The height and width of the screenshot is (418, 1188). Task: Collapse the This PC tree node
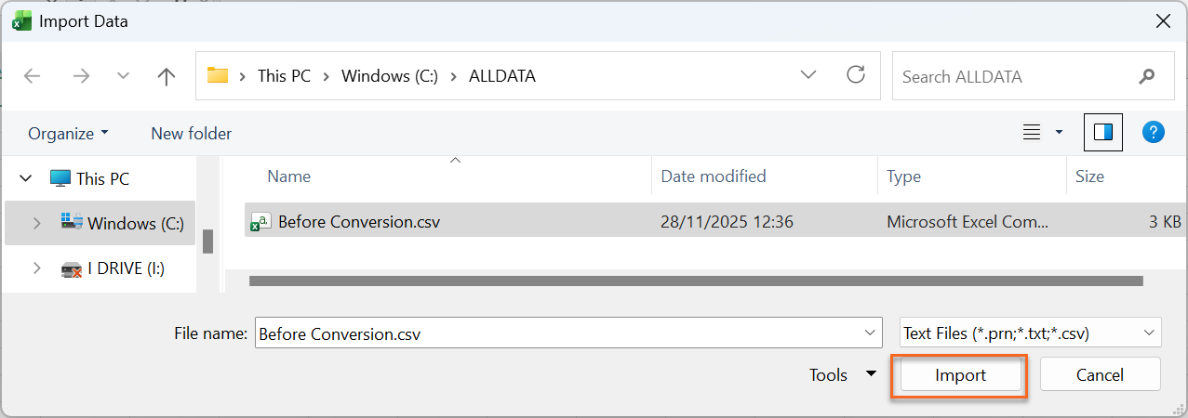click(26, 178)
